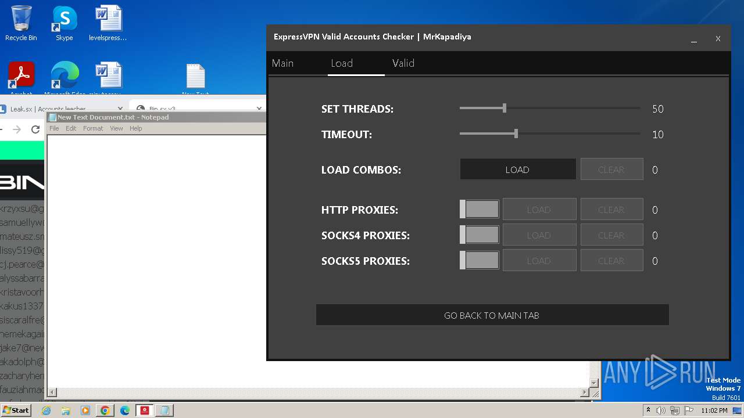Open Notepad File menu
The image size is (744, 418).
pyautogui.click(x=54, y=128)
